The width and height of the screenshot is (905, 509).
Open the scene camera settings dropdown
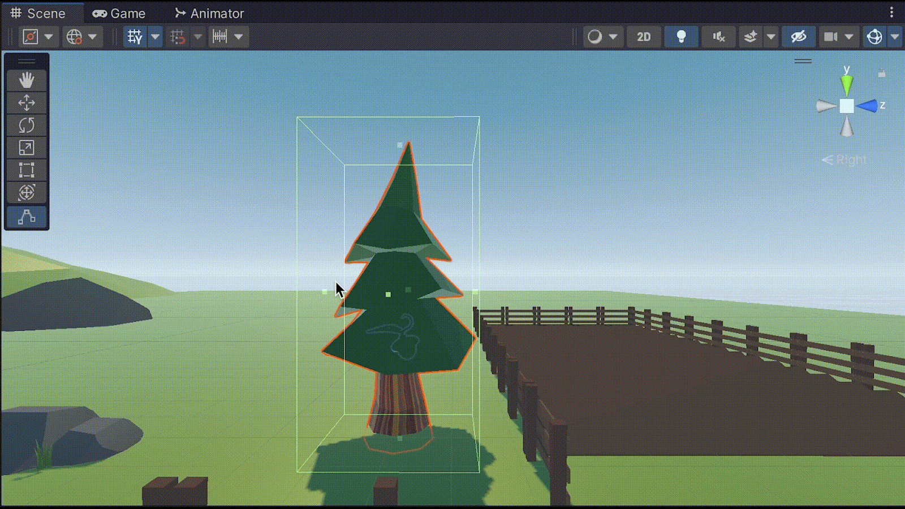[x=848, y=37]
